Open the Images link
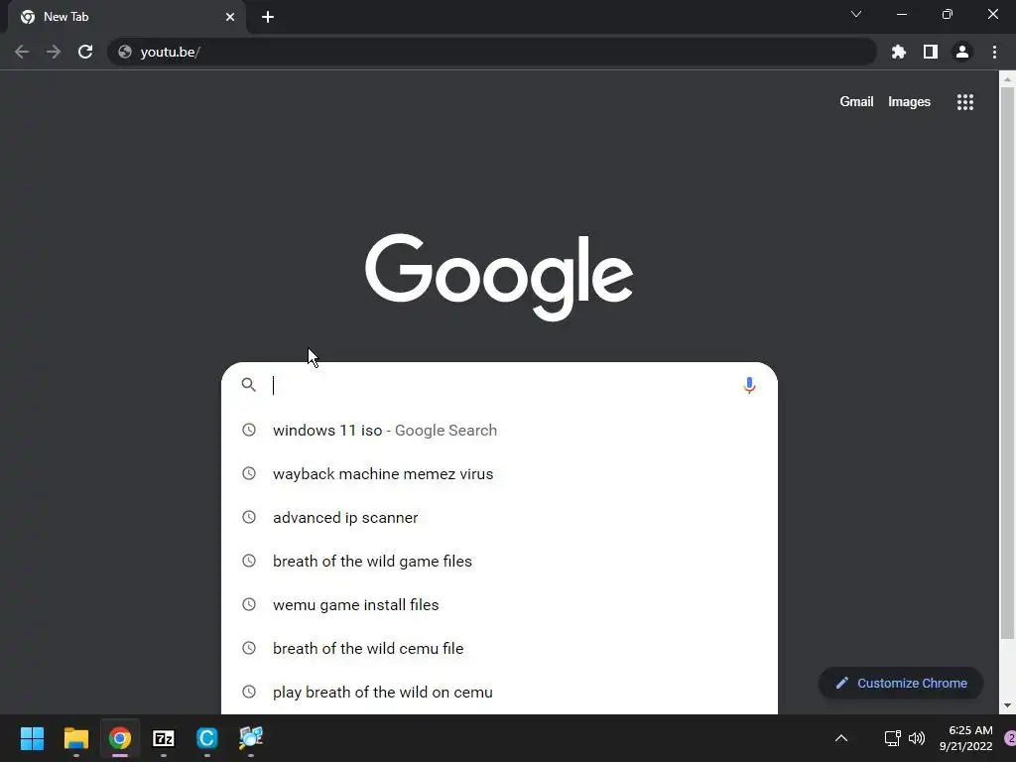The height and width of the screenshot is (762, 1016). tap(909, 102)
